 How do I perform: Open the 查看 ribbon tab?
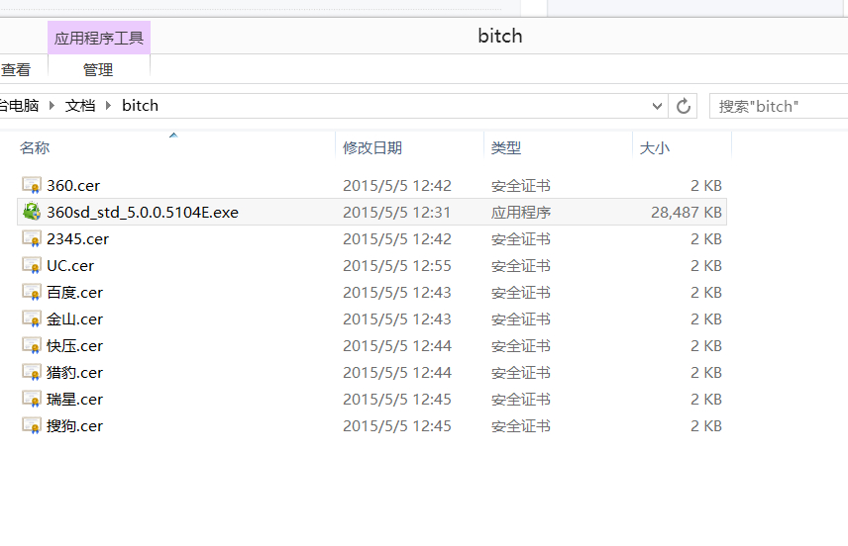pos(16,69)
